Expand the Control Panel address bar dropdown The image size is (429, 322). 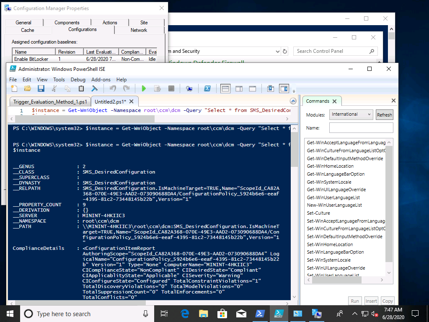pos(277,52)
